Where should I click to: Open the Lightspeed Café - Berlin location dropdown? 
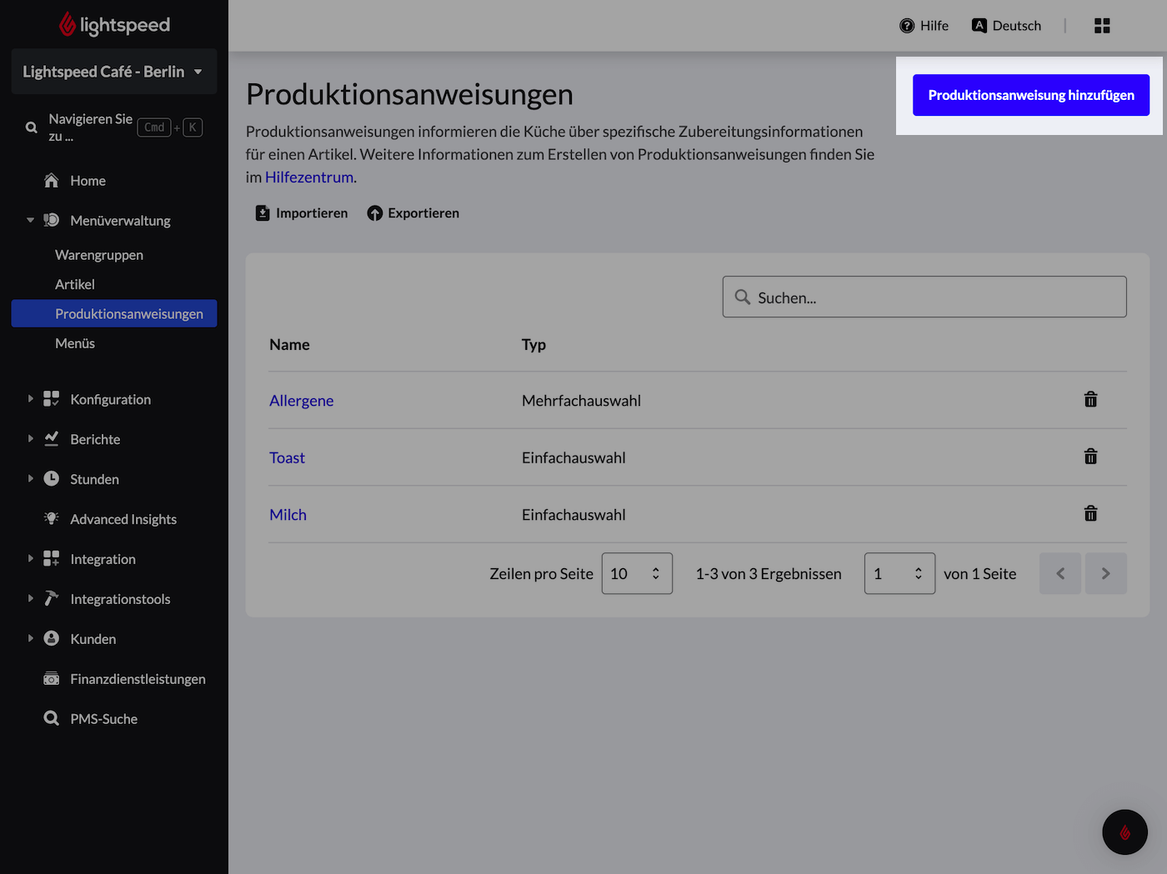[114, 72]
